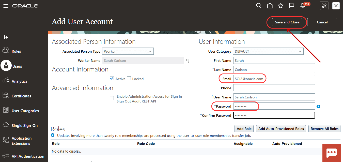Go to the Home page icon
Screen dimensions: 343x162
pyautogui.click(x=270, y=5)
